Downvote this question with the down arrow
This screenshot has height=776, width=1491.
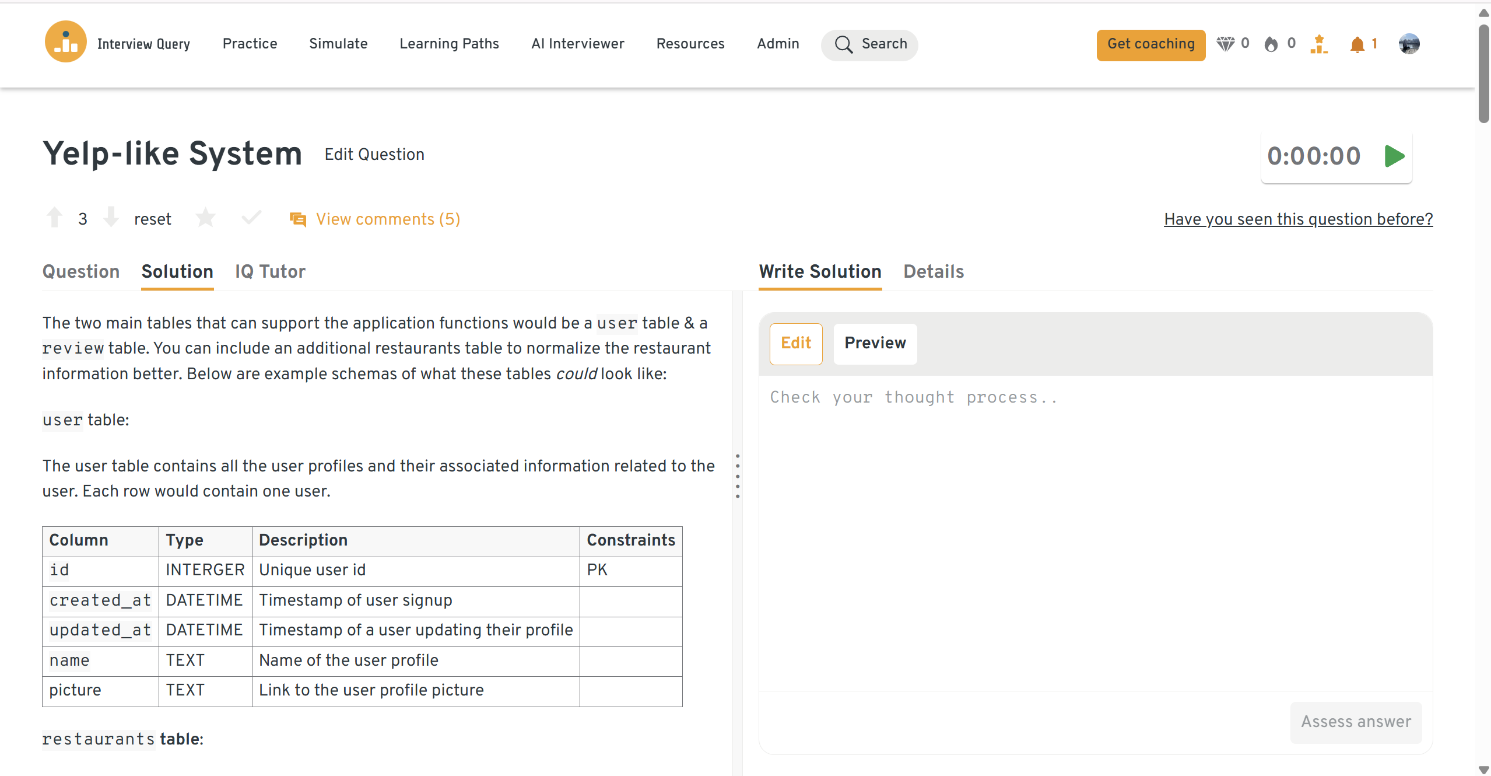(x=111, y=218)
